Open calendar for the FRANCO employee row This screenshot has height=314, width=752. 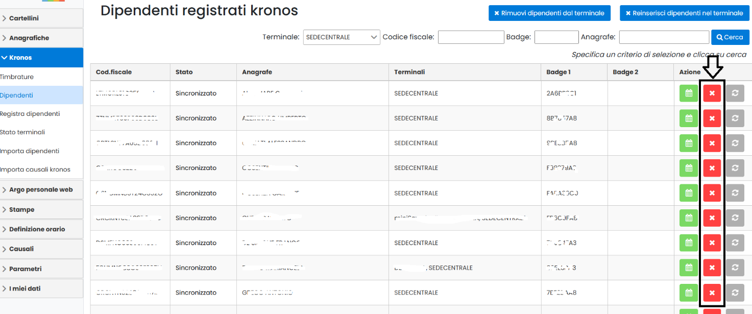point(689,243)
